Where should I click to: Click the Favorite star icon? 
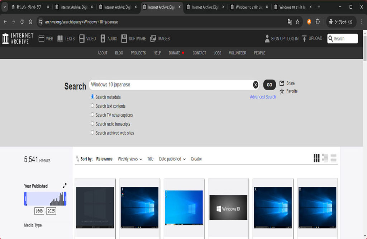pos(282,91)
